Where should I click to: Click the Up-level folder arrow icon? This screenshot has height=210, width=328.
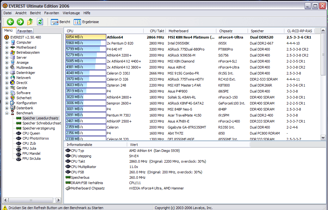click(30, 22)
